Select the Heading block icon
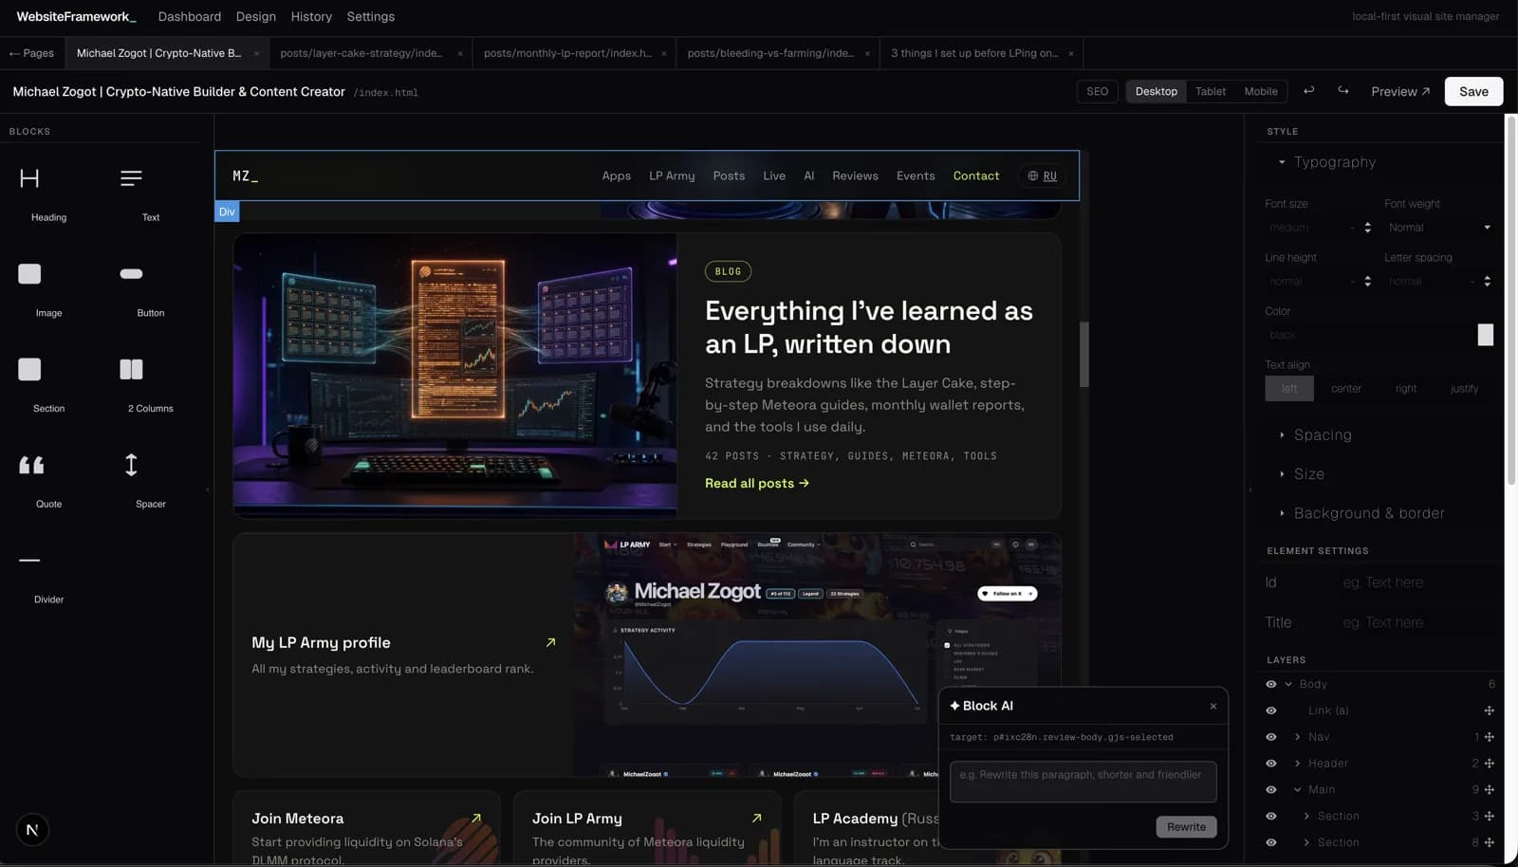 point(29,178)
